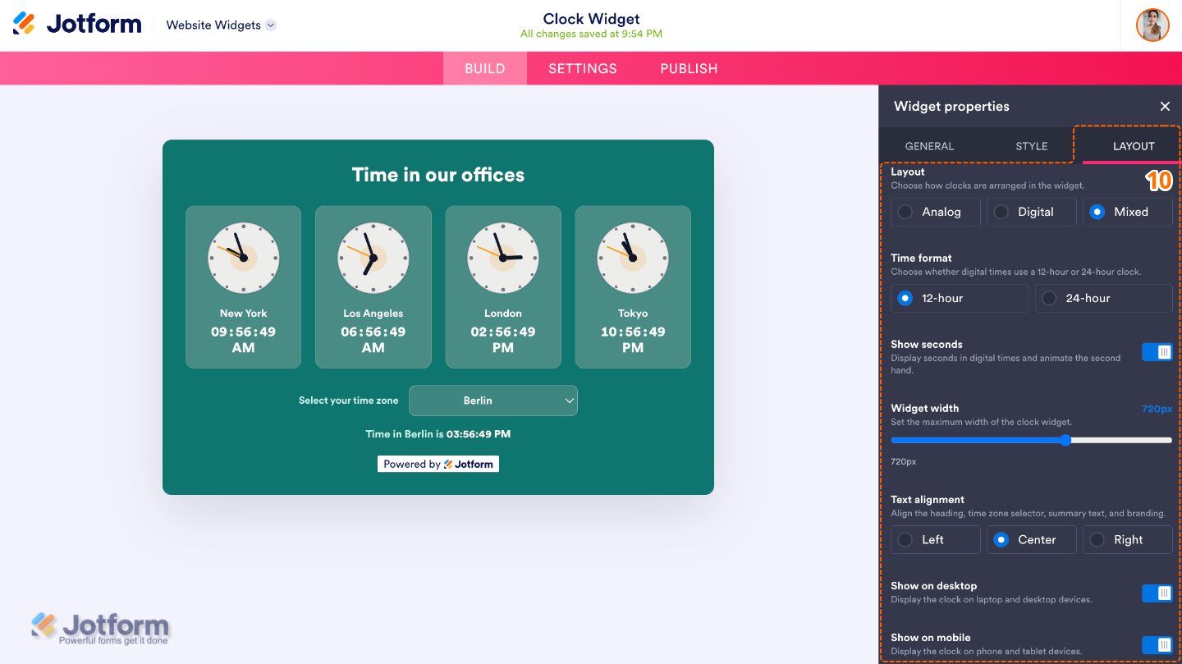Set text alignment to Left
Screen dimensions: 1182x664
click(936, 539)
